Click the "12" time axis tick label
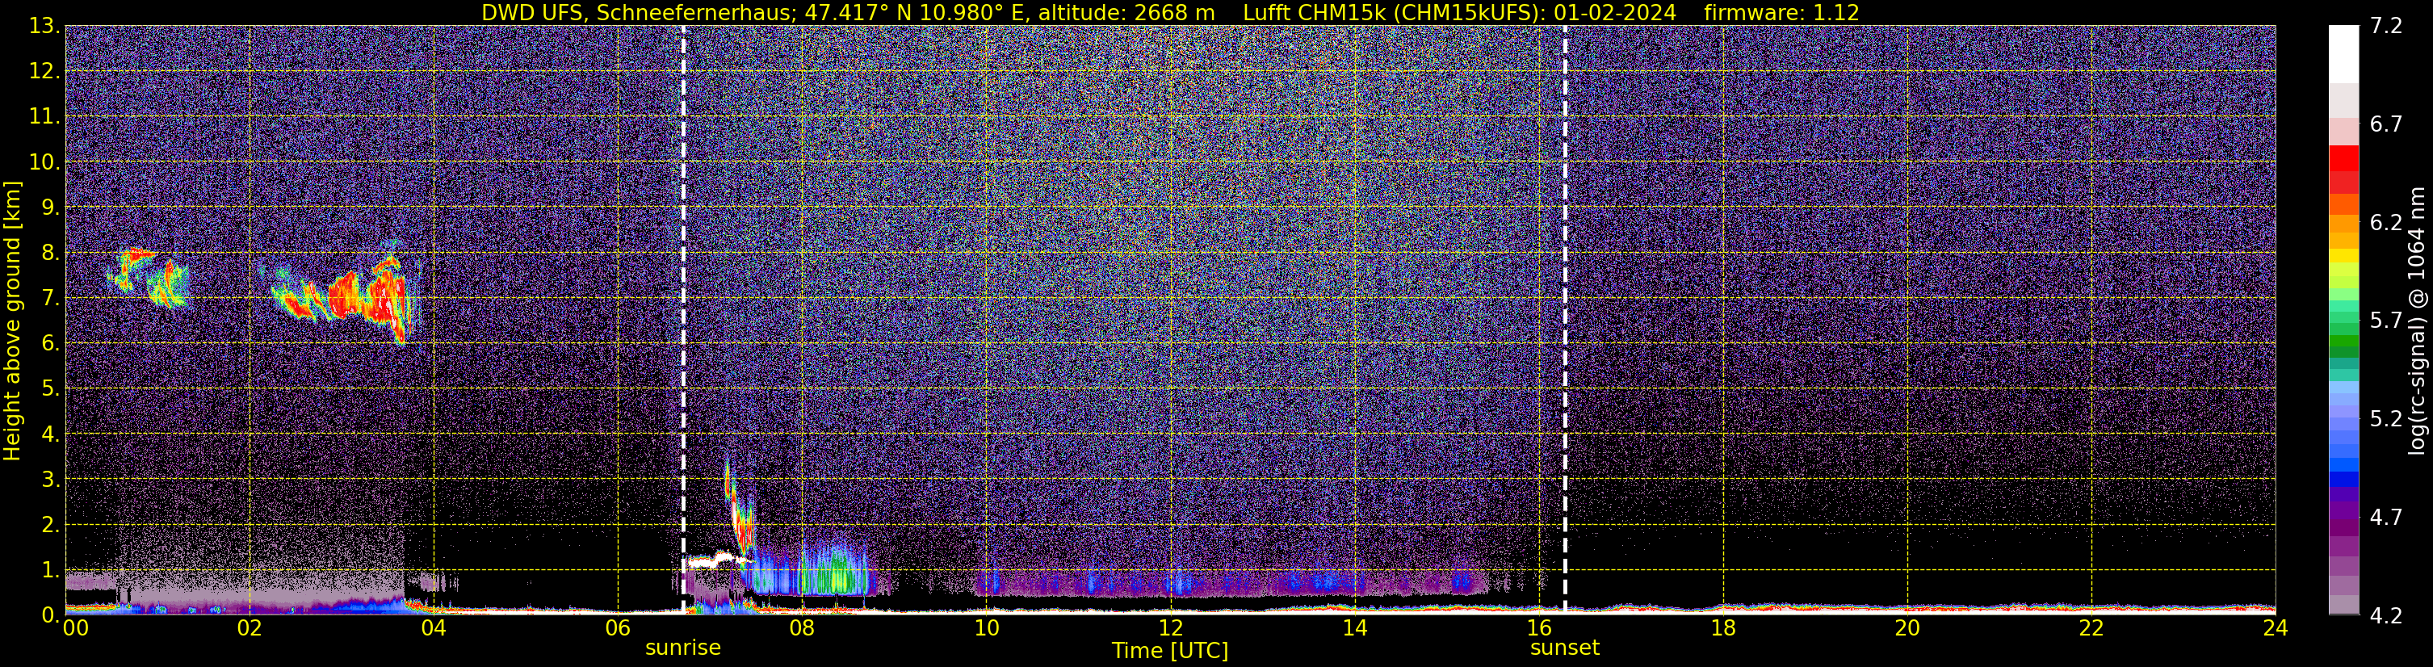2433x667 pixels. click(1170, 628)
